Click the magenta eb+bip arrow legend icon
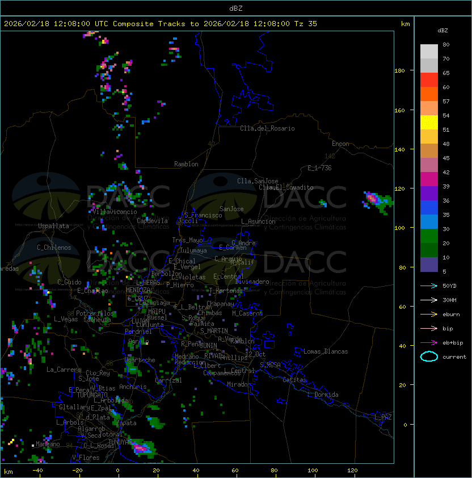This screenshot has width=472, height=478. pos(429,343)
